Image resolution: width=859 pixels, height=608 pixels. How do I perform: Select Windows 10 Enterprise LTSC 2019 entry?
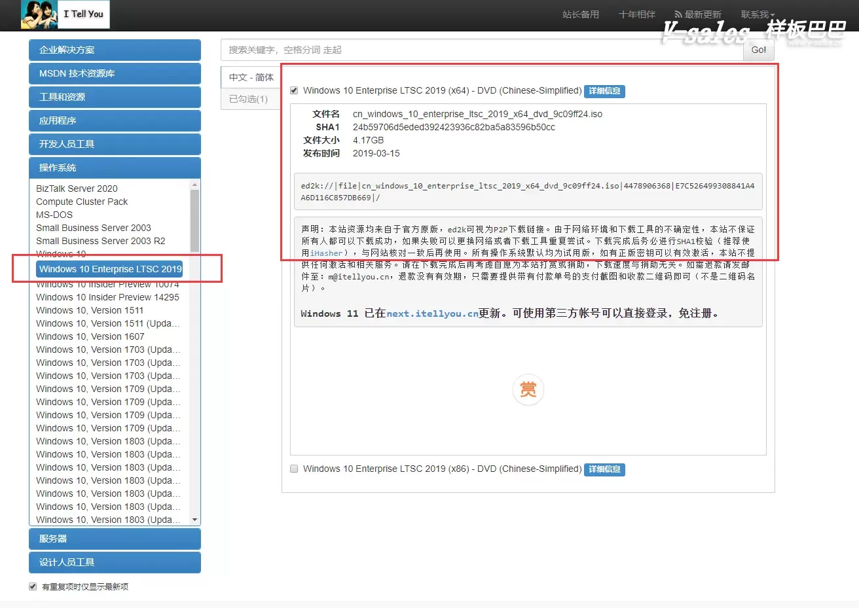coord(110,269)
